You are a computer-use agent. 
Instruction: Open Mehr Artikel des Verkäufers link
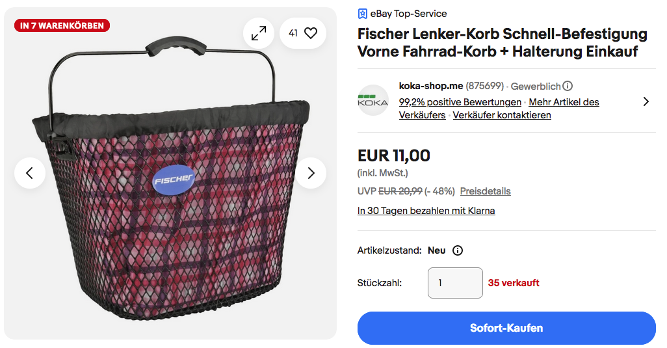(564, 102)
